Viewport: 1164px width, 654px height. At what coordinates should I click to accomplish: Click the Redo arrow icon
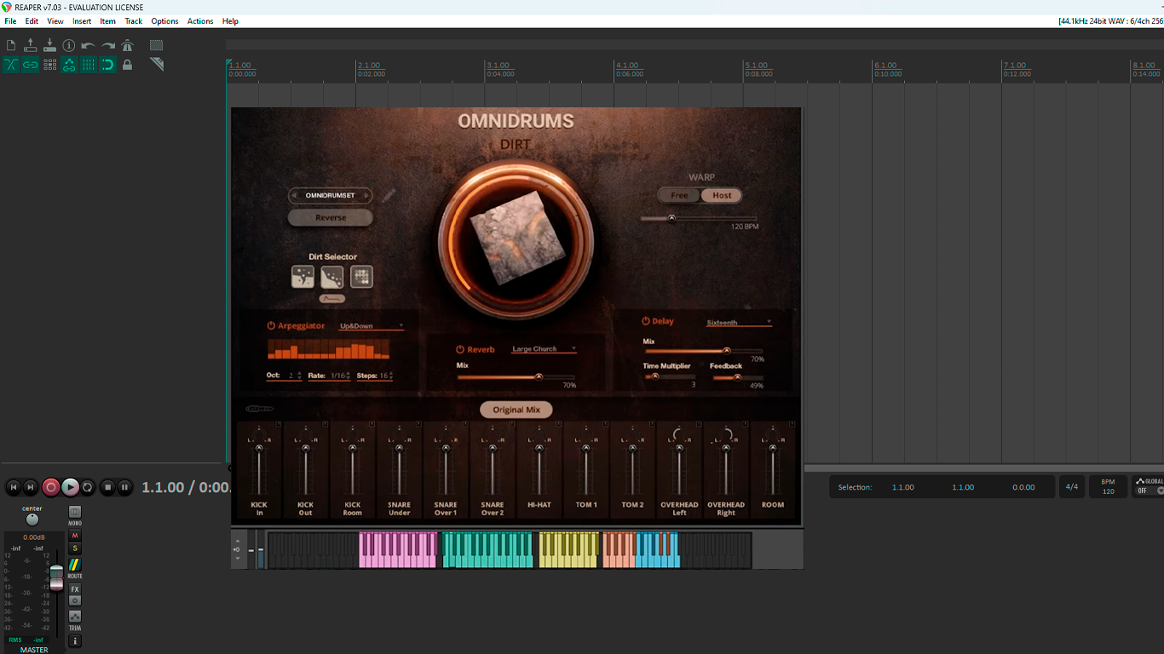coord(108,45)
